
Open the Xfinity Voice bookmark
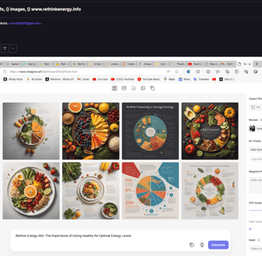pos(13,79)
